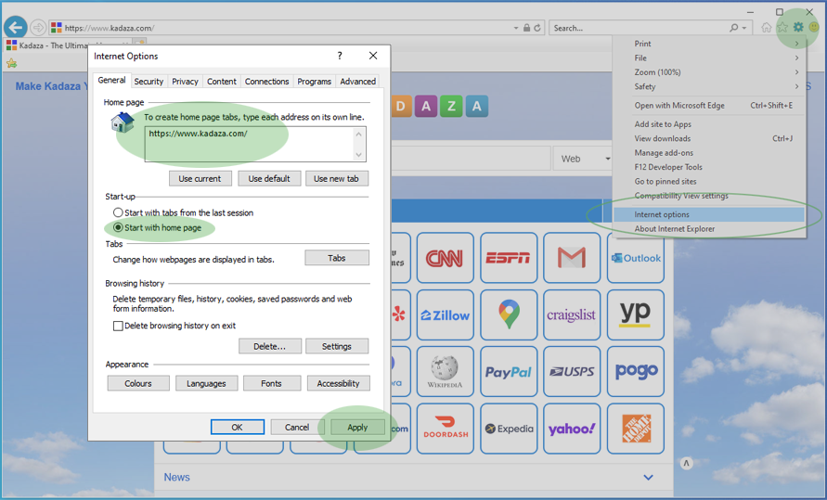Open the Favorites star icon
Image resolution: width=827 pixels, height=500 pixels.
click(782, 28)
